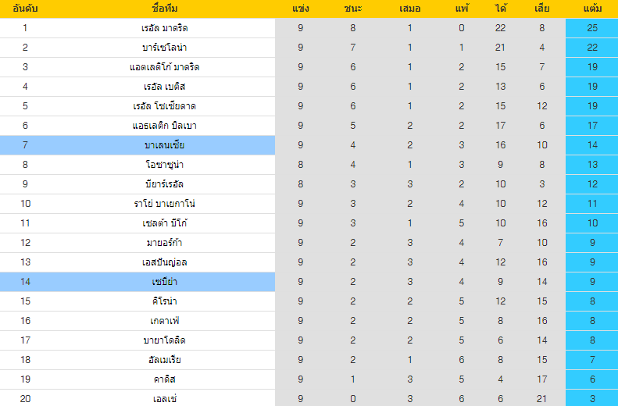Click goals-against value 3 for บียาร์เรอัล
Viewport: 618px width, 406px height.
[542, 184]
